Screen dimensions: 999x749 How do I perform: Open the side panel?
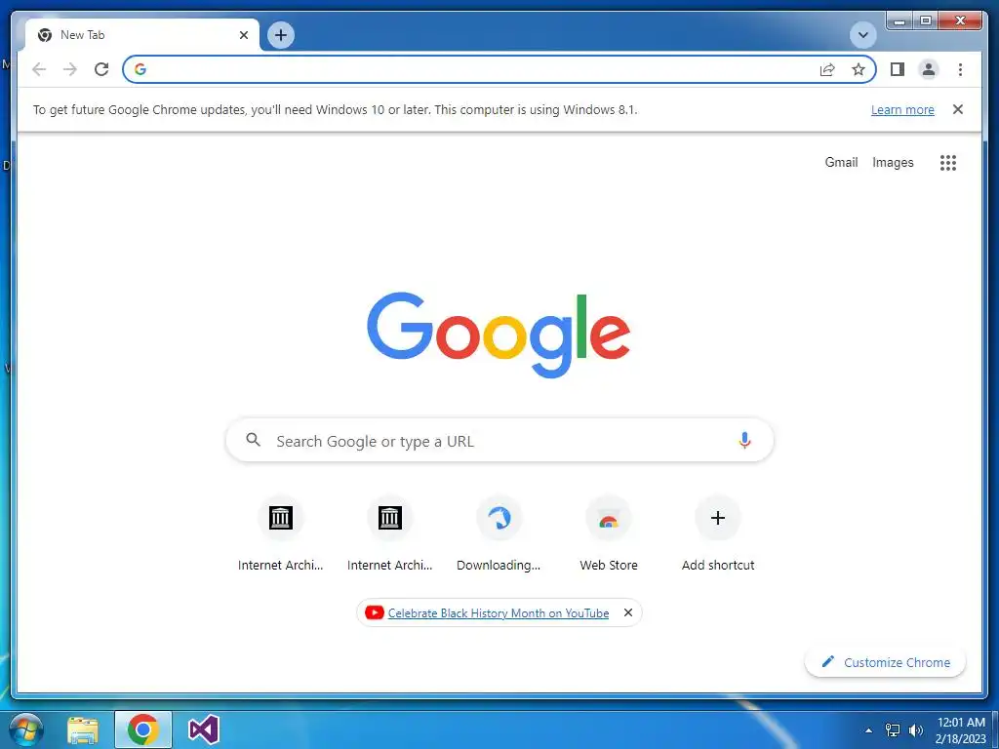(898, 69)
